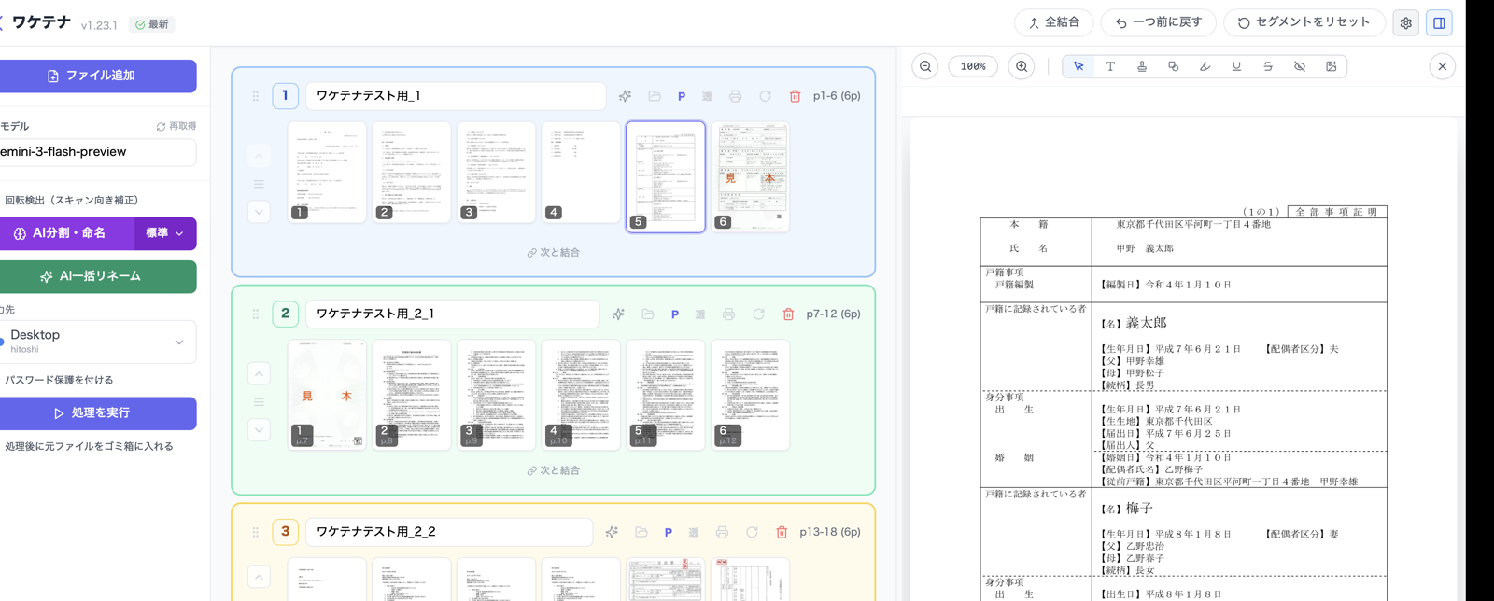
Task: Click the セグメントをリセット button
Action: tap(1304, 22)
